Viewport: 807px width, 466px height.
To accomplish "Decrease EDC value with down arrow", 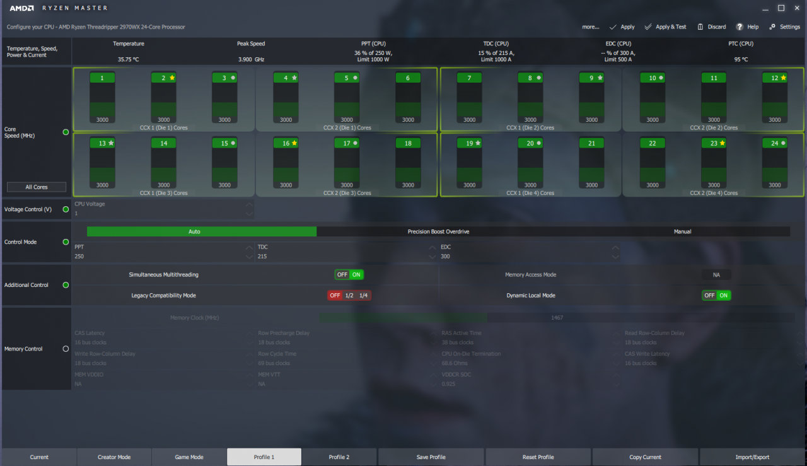I will pyautogui.click(x=615, y=257).
